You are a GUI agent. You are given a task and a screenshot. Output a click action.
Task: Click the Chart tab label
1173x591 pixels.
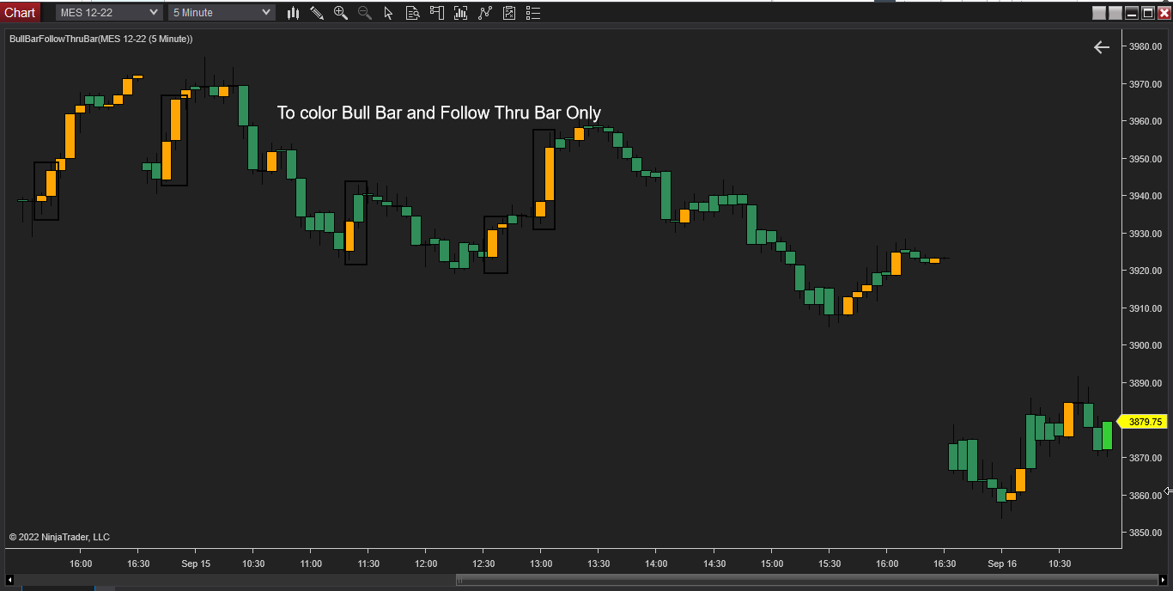click(x=20, y=13)
